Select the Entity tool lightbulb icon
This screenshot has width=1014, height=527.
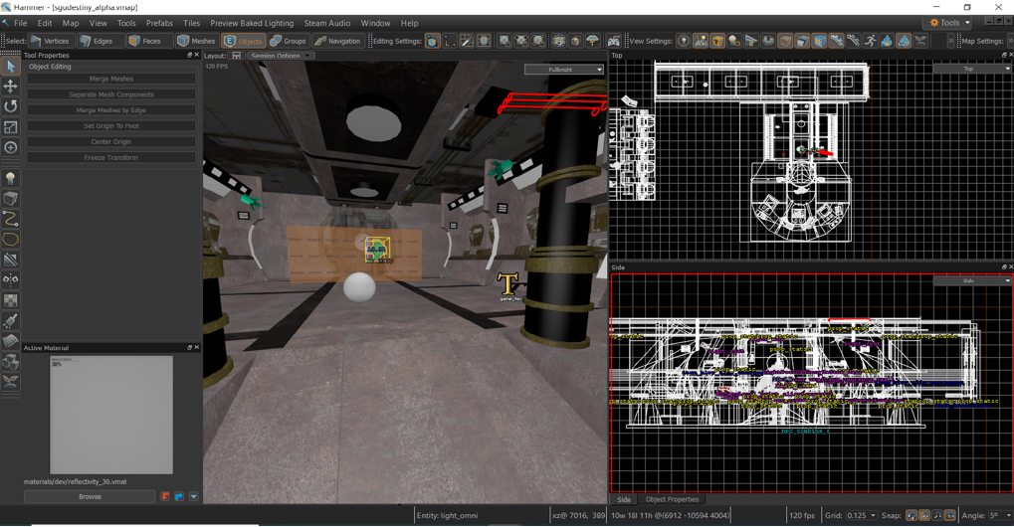[10, 178]
